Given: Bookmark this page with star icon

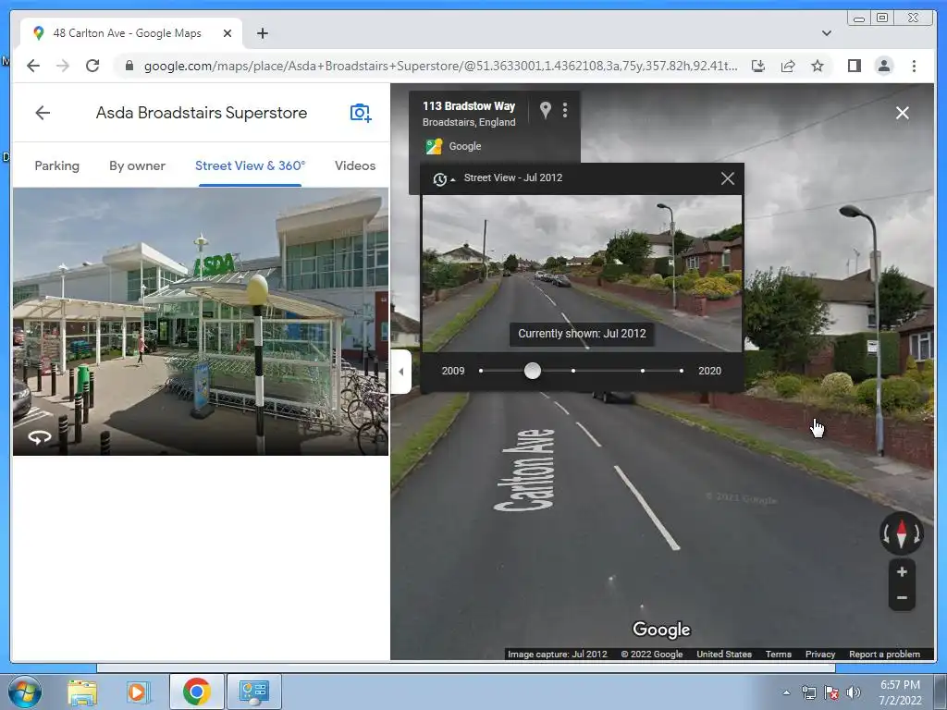Looking at the screenshot, I should (x=818, y=66).
